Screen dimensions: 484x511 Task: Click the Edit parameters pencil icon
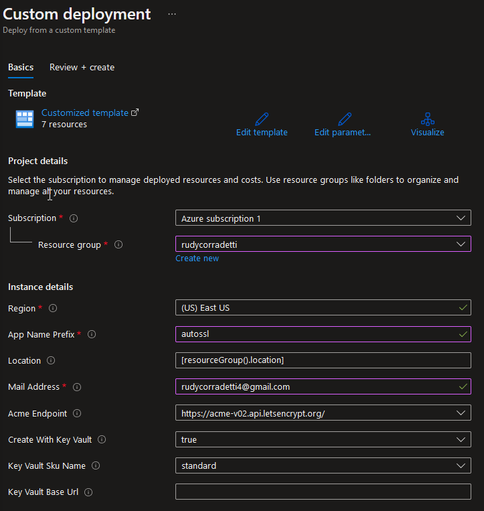(345, 119)
